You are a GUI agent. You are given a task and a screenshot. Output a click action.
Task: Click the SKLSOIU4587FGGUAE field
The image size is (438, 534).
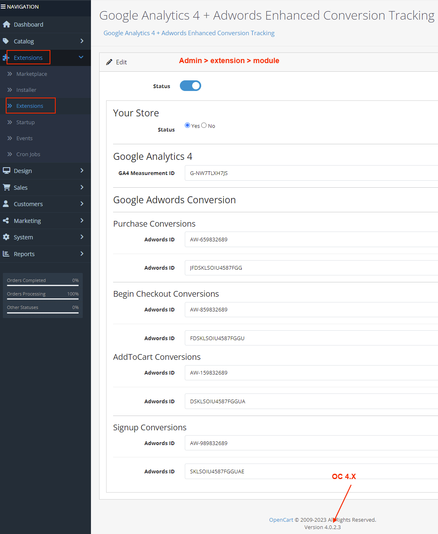pyautogui.click(x=311, y=471)
